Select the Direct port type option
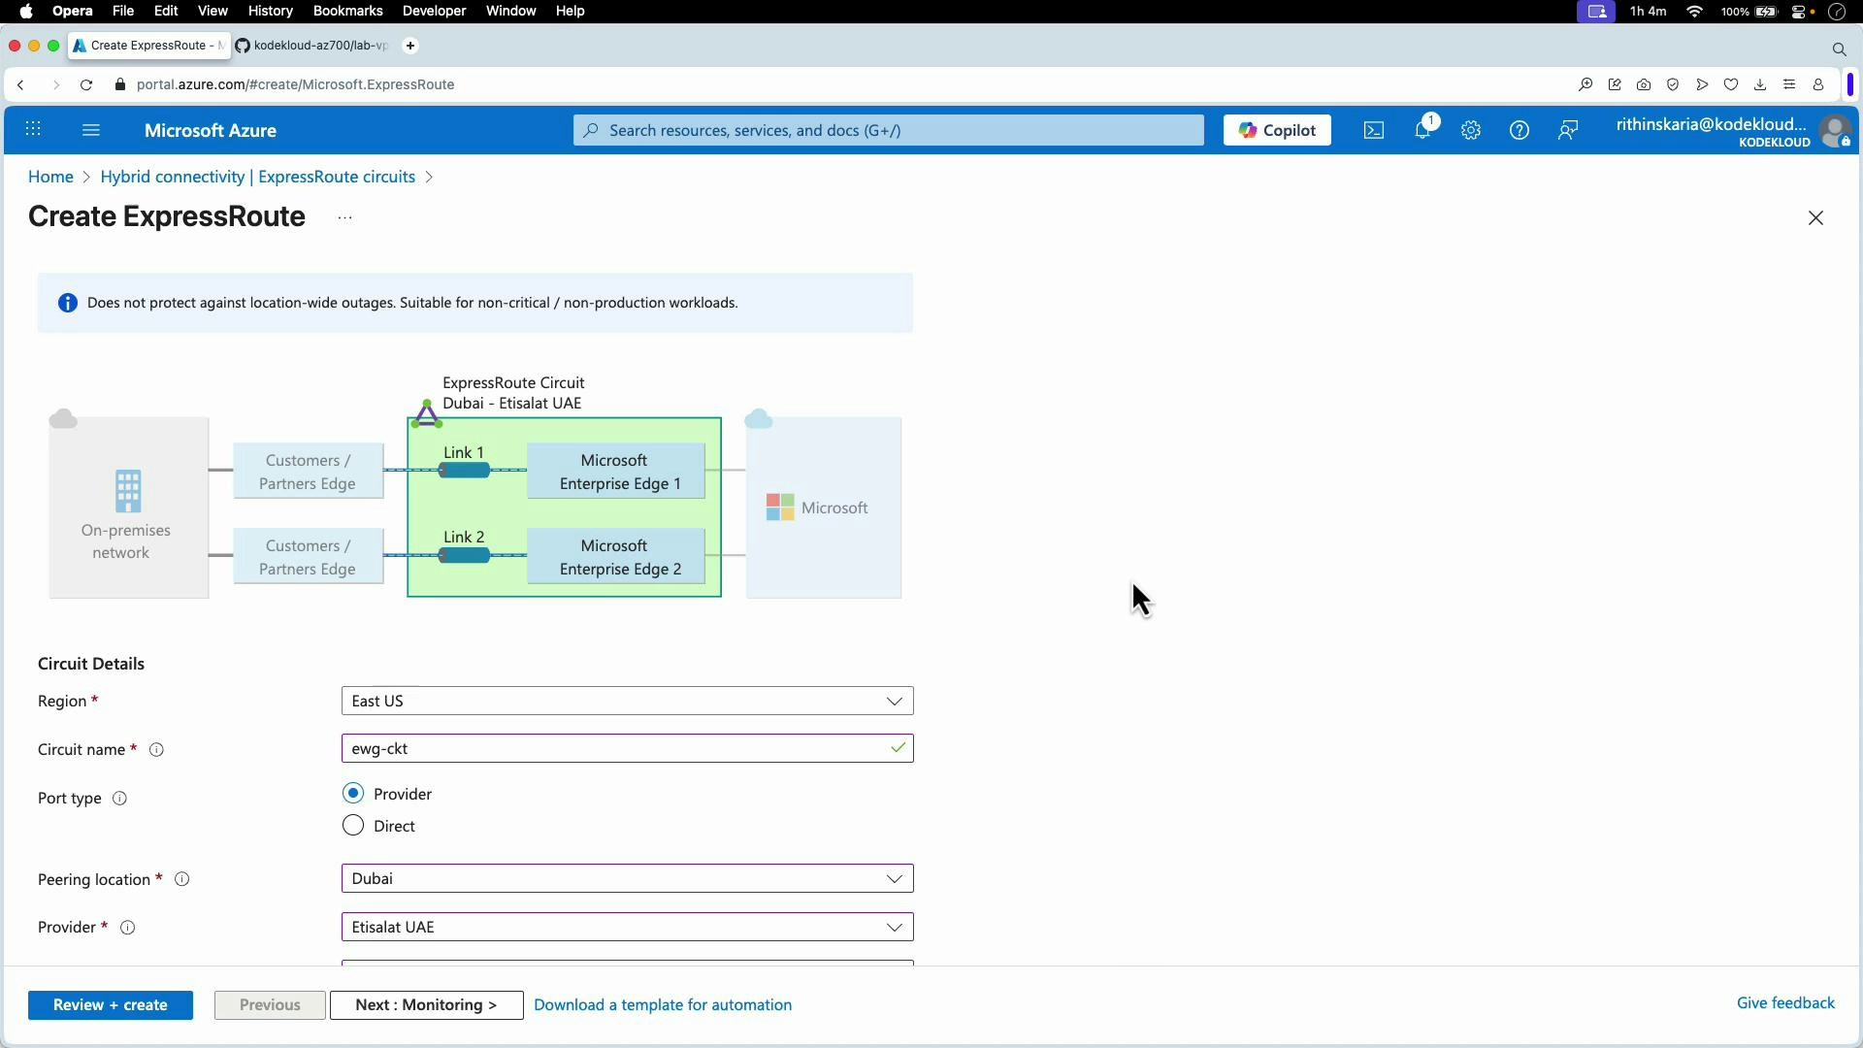 (x=353, y=825)
